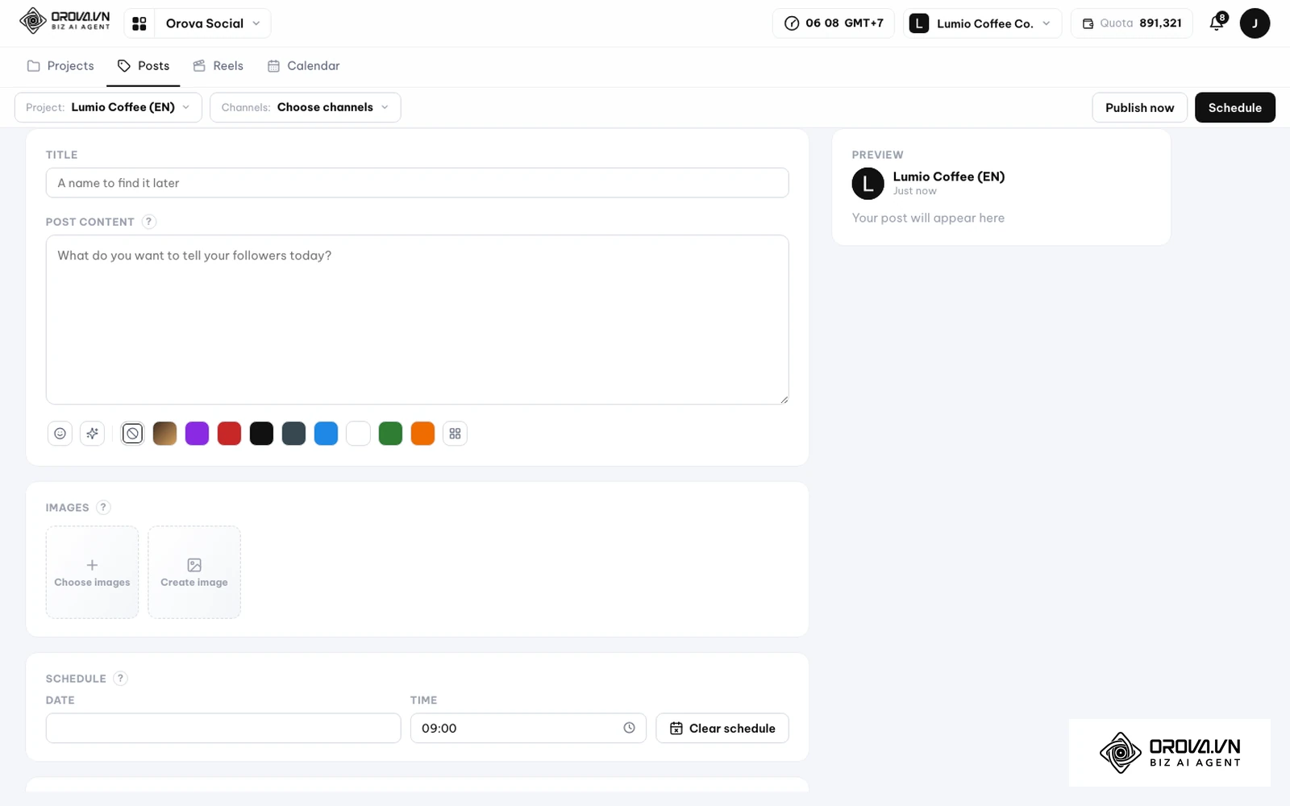Open the notifications bell
This screenshot has height=806, width=1290.
click(1217, 23)
